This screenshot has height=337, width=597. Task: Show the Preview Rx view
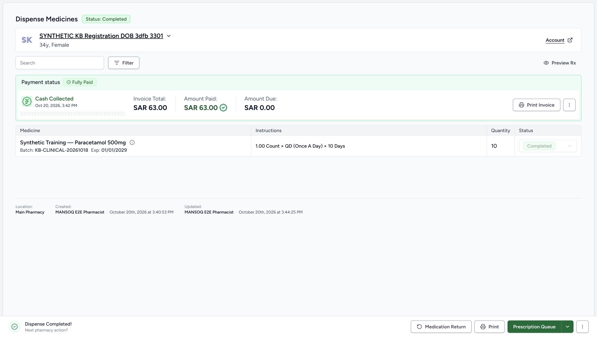pyautogui.click(x=560, y=63)
